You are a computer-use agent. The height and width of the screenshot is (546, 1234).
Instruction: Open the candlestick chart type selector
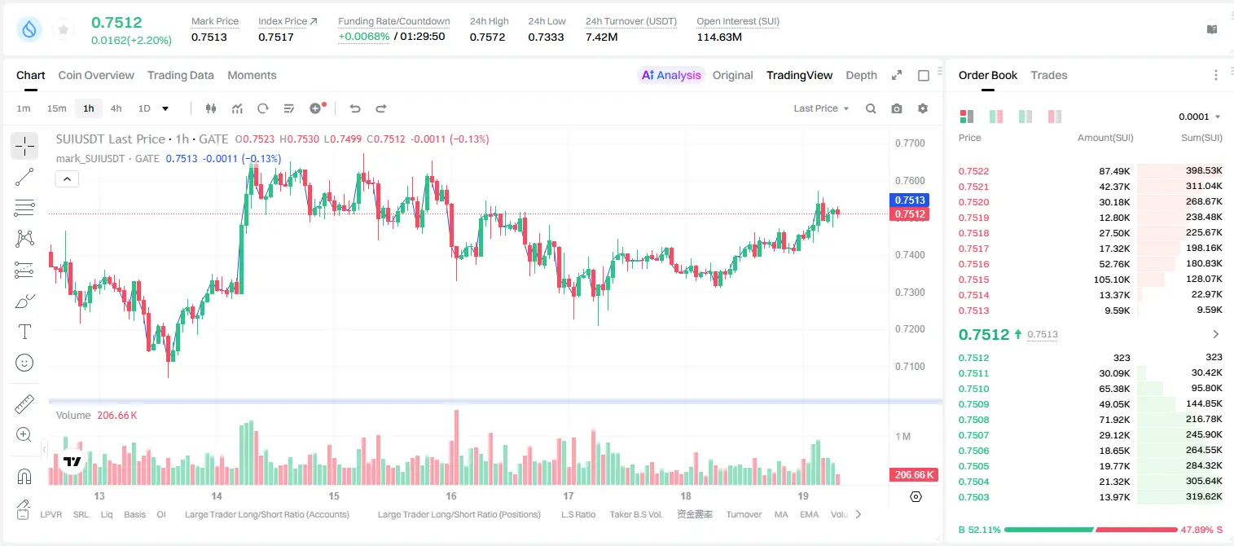tap(211, 108)
